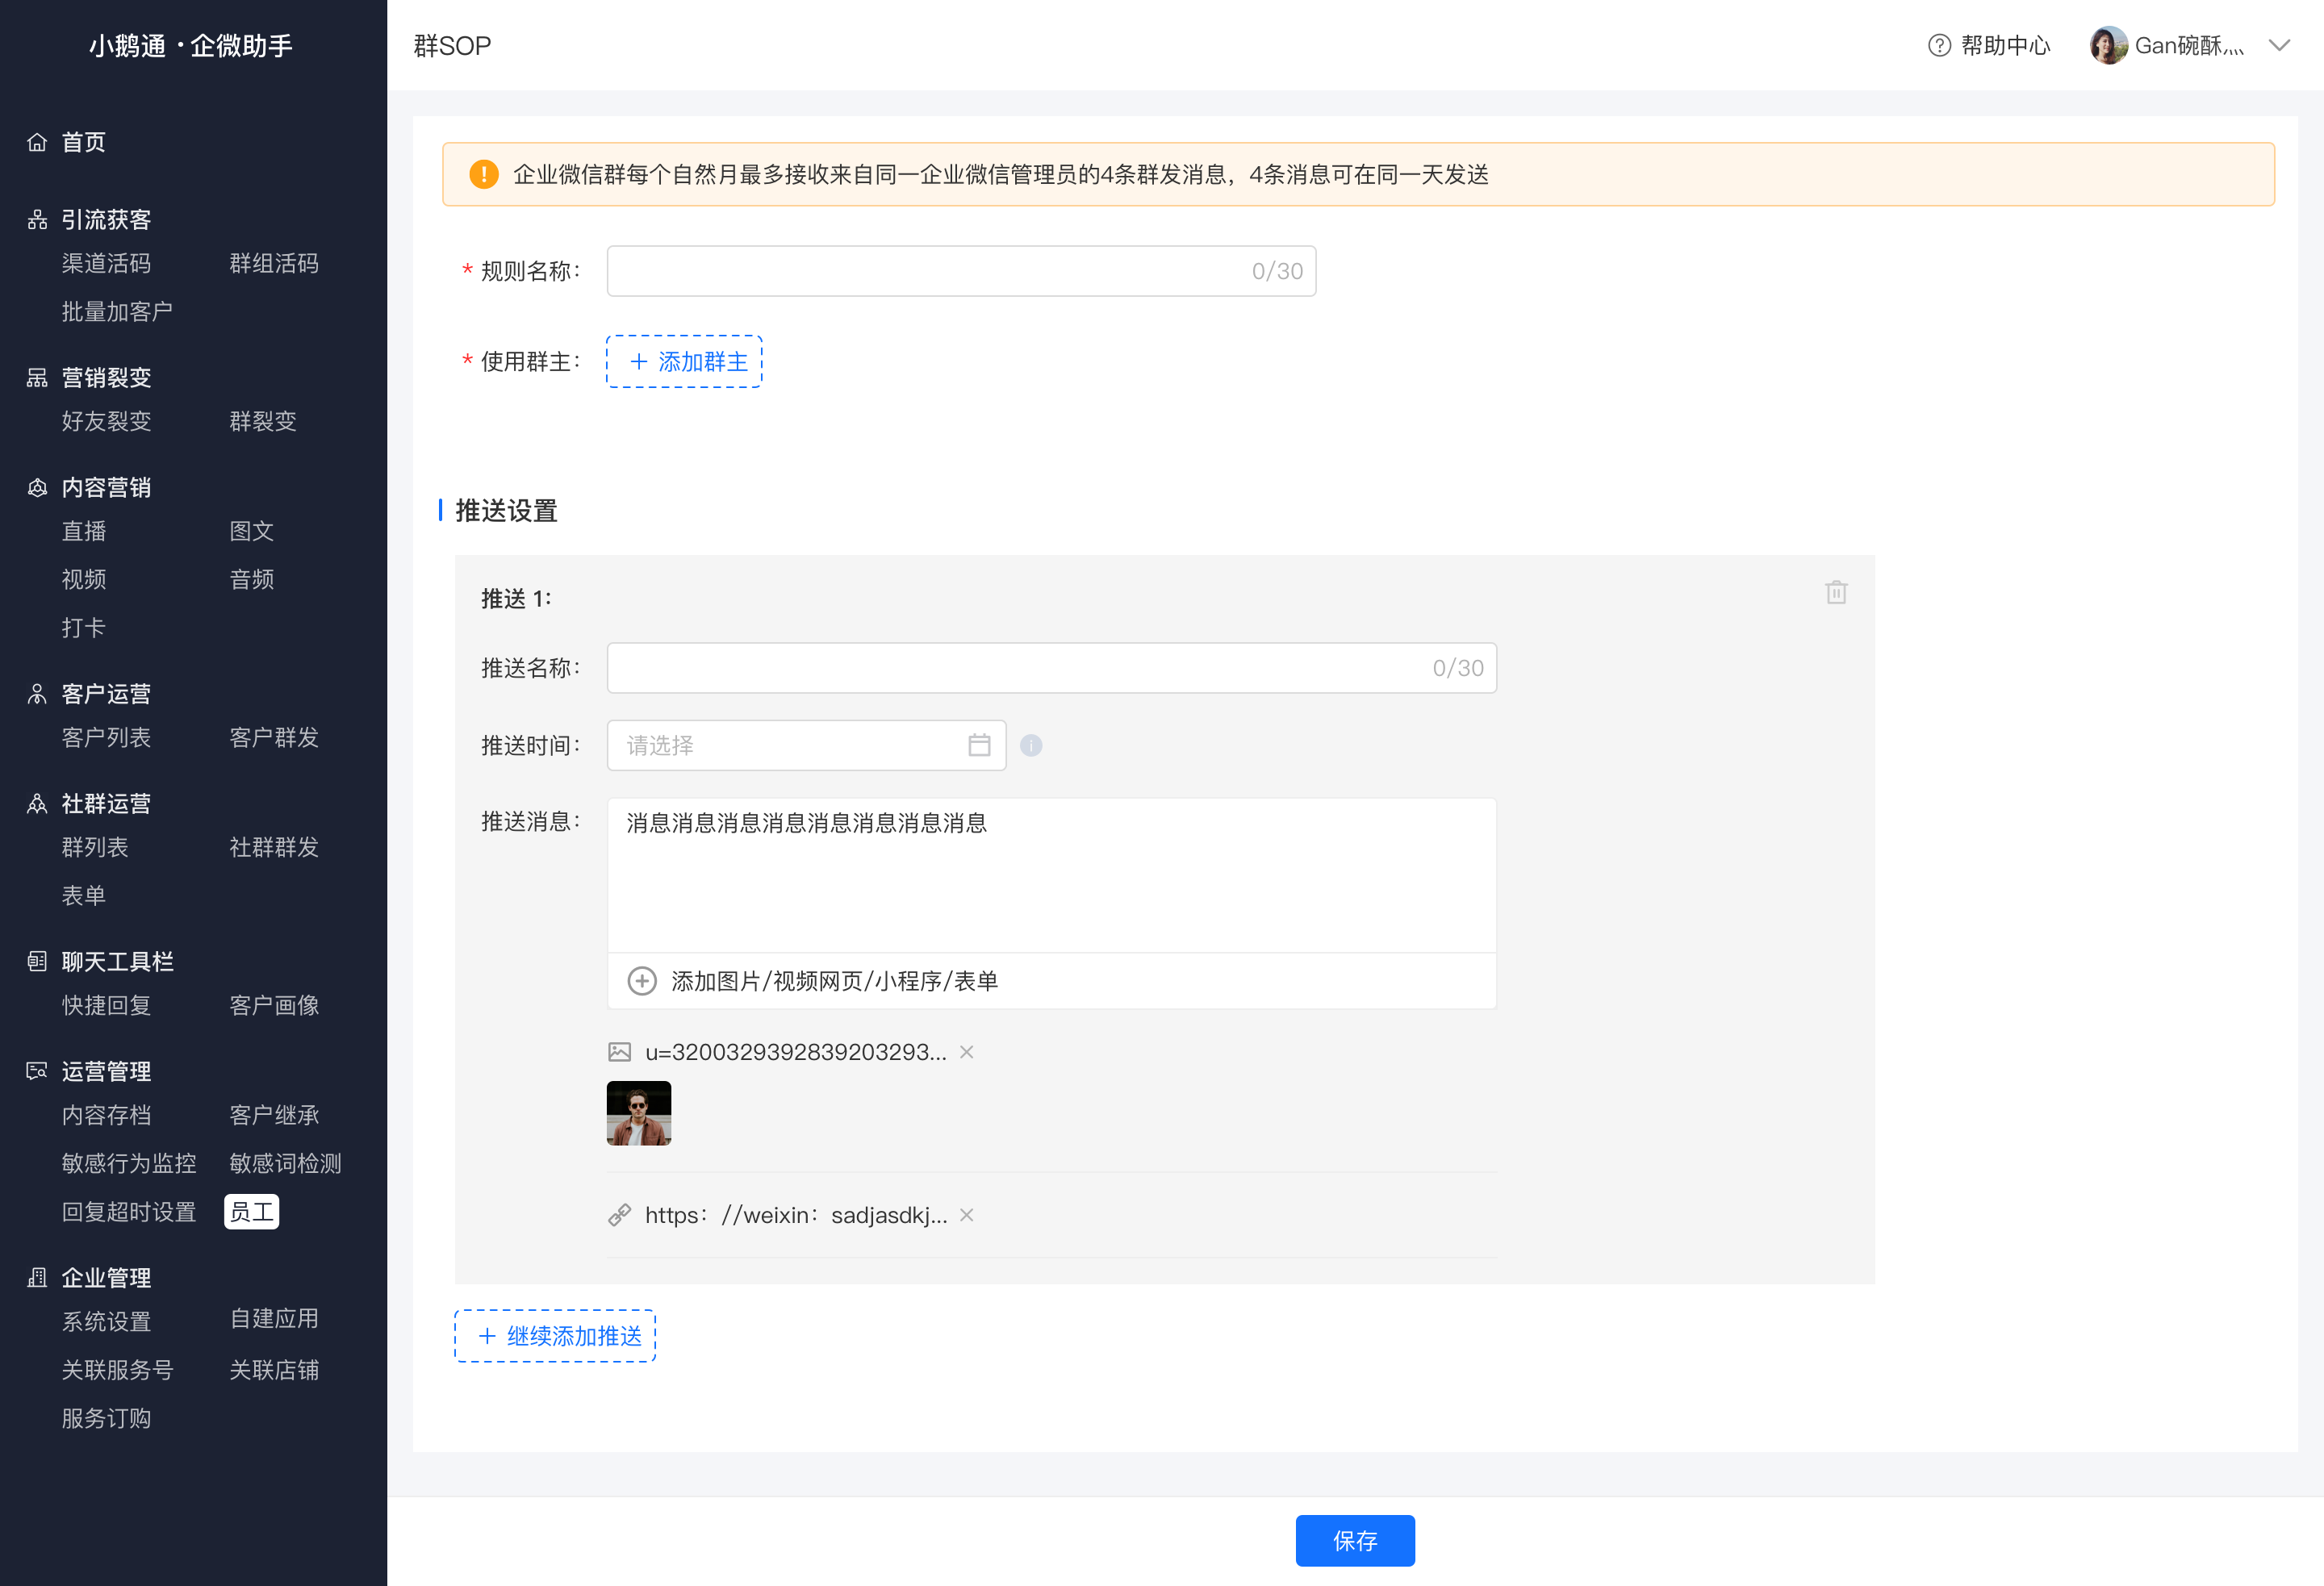Click the user avatar in the header
The width and height of the screenshot is (2324, 1586).
(x=2108, y=45)
